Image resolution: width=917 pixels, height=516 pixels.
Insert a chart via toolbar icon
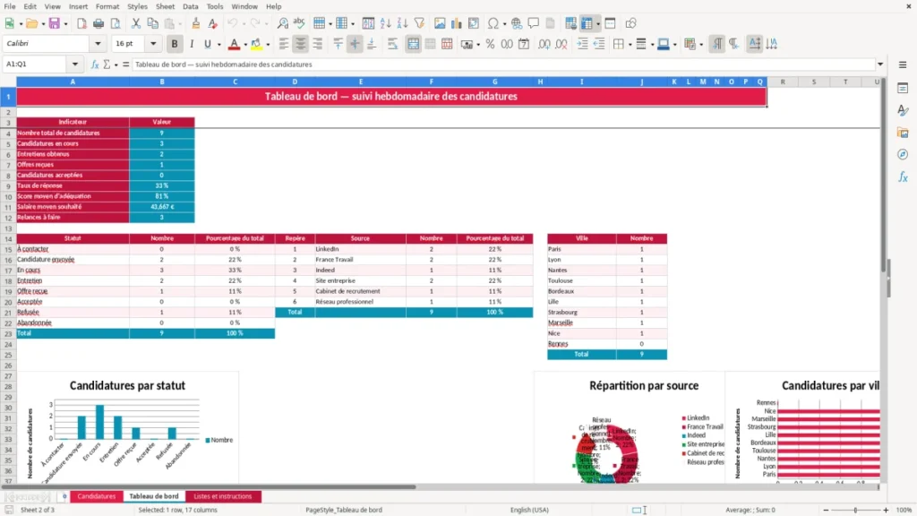tap(456, 23)
